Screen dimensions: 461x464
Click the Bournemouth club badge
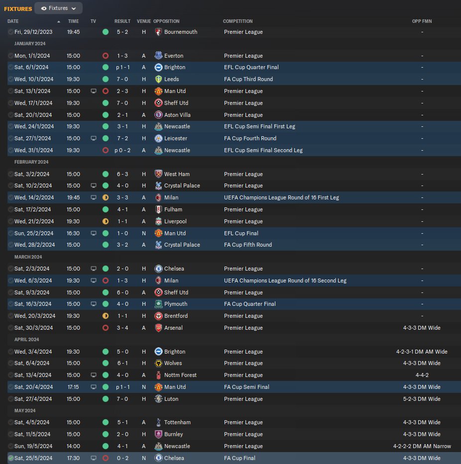(x=158, y=32)
